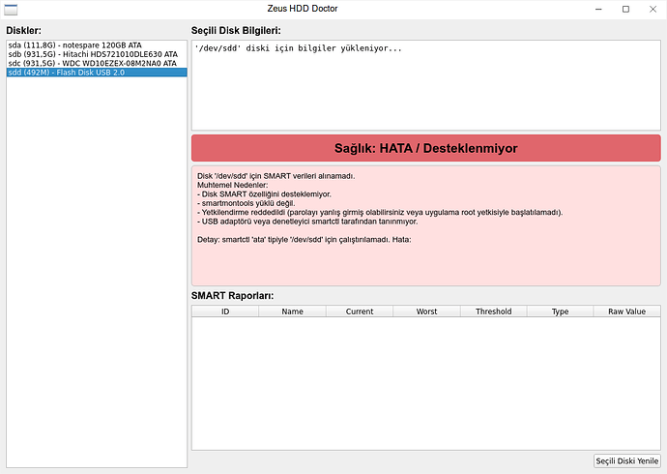Minimize the Zeus HDD Doctor window

(598, 9)
